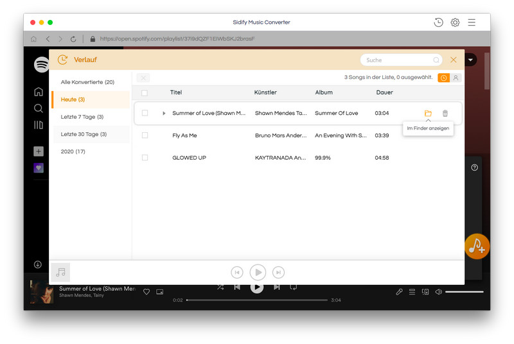Click the orange add music button
Image resolution: width=514 pixels, height=344 pixels.
click(477, 246)
